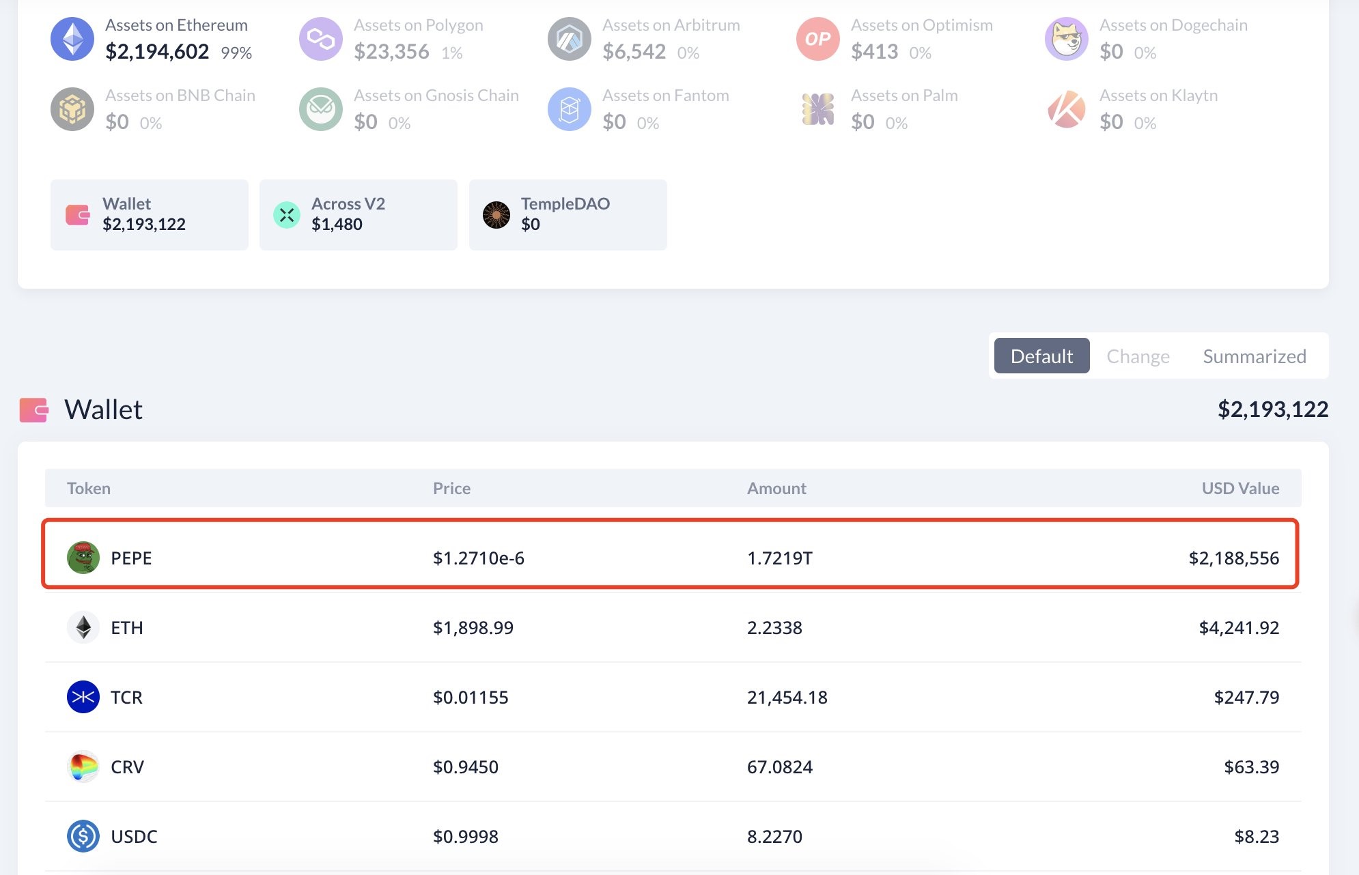Click ETH amount 2.2338
This screenshot has width=1359, height=875.
pyautogui.click(x=774, y=627)
